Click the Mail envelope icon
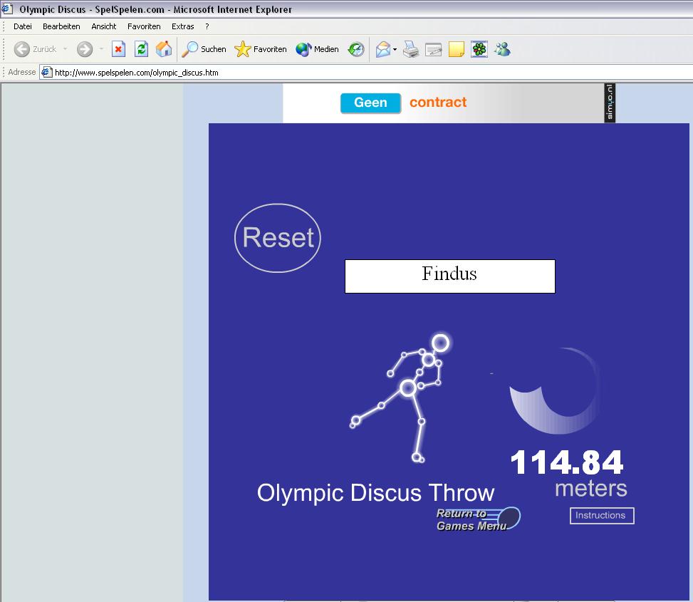 point(383,49)
